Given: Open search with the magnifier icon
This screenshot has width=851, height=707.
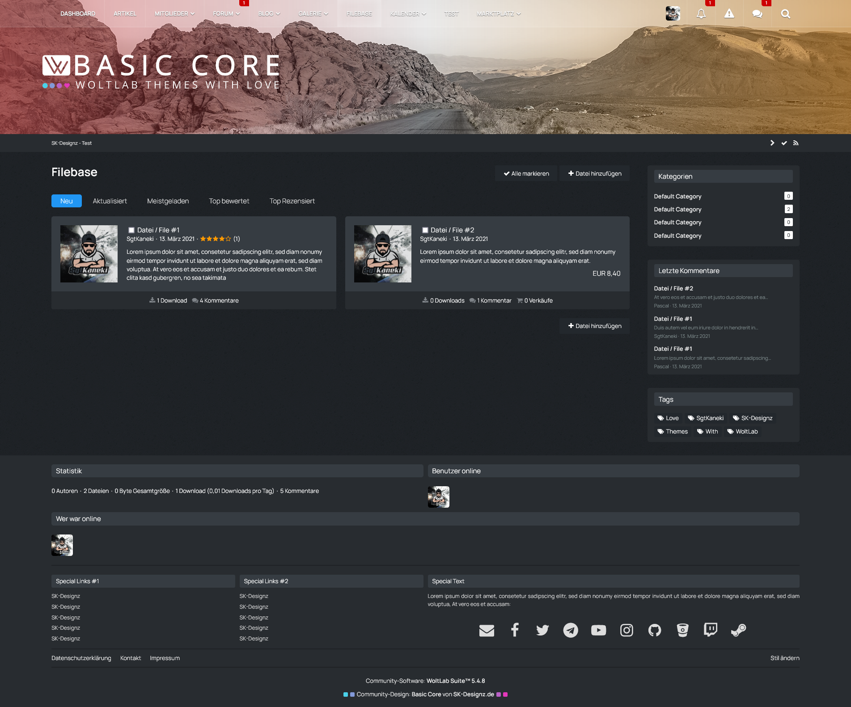Looking at the screenshot, I should tap(785, 14).
